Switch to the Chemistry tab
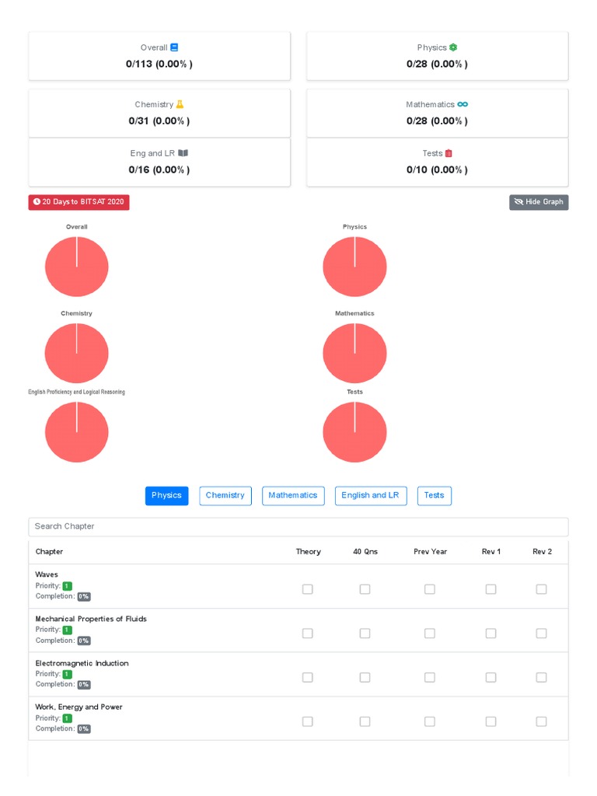Screen dimensions: 597x796 click(x=225, y=495)
